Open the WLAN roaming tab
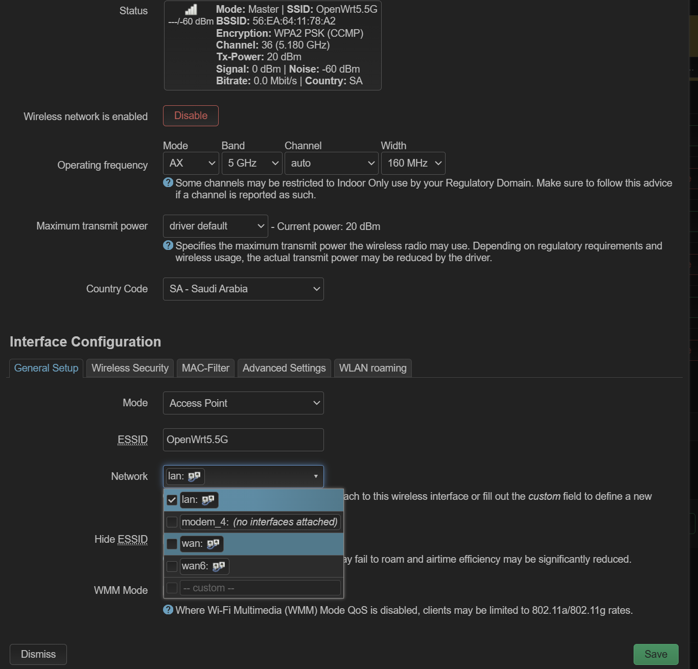 click(x=373, y=368)
